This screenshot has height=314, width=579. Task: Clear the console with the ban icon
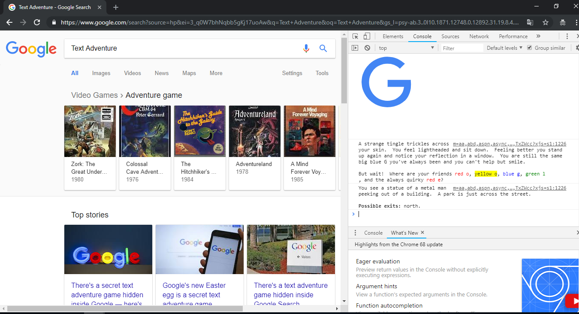tap(367, 48)
